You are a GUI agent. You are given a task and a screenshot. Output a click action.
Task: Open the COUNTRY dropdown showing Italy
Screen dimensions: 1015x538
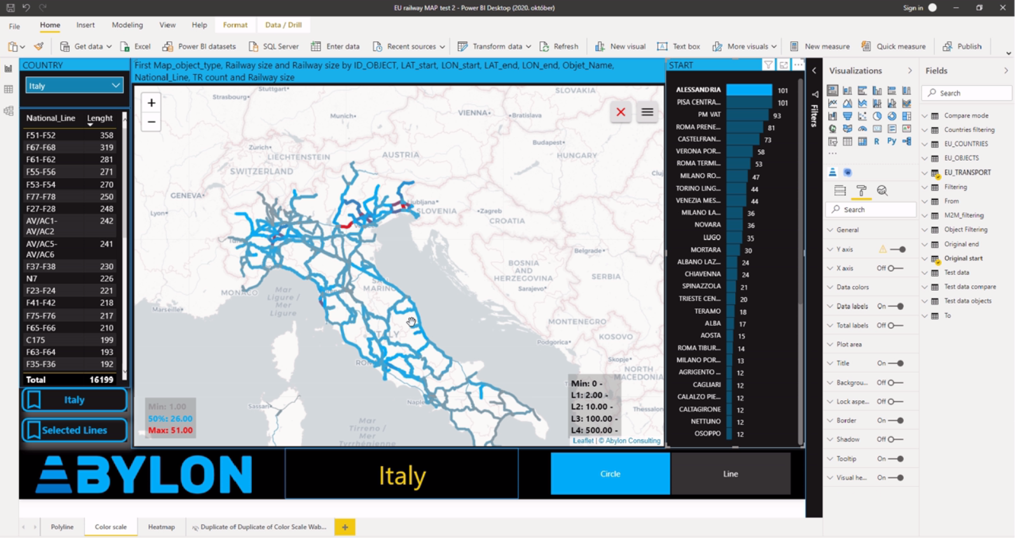74,85
